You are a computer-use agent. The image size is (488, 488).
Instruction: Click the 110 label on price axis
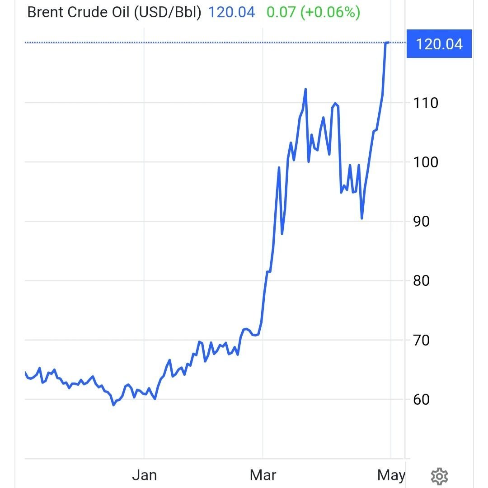coord(426,103)
